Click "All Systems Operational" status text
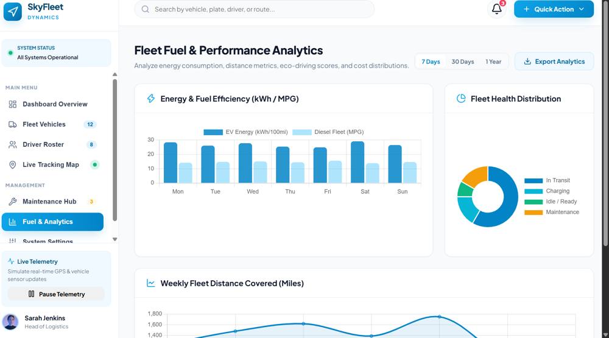 pos(48,57)
